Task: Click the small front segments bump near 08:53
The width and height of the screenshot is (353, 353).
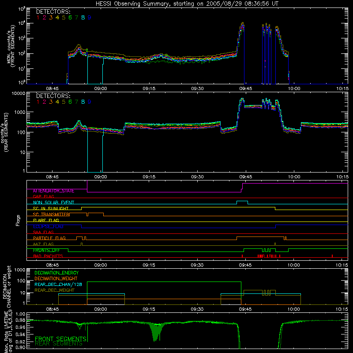Action: click(x=79, y=49)
